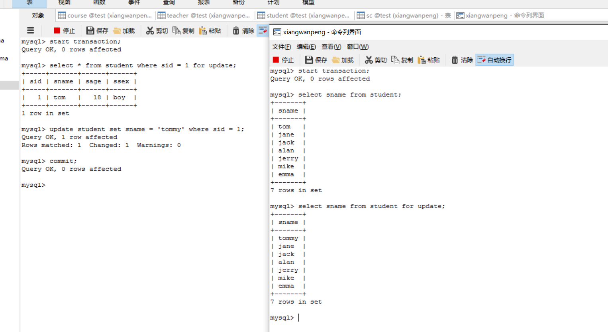This screenshot has width=608, height=332.
Task: Toggle 自动换行 auto-wrap in floating console window
Action: [x=494, y=60]
